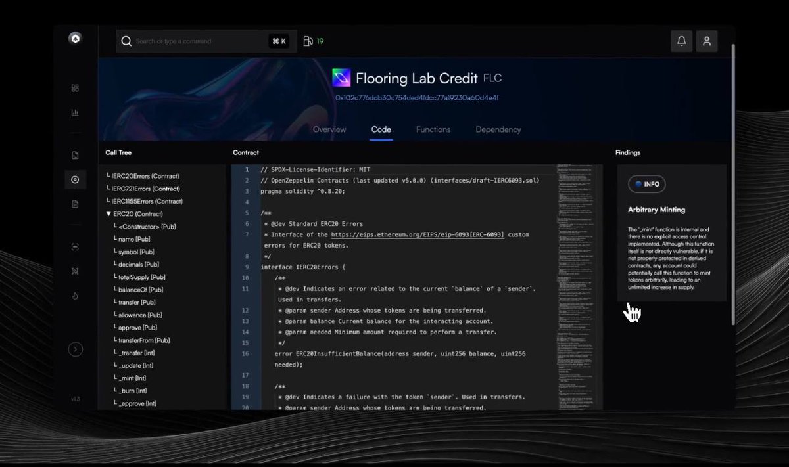Click the gas pump indicator showing 19

click(314, 41)
